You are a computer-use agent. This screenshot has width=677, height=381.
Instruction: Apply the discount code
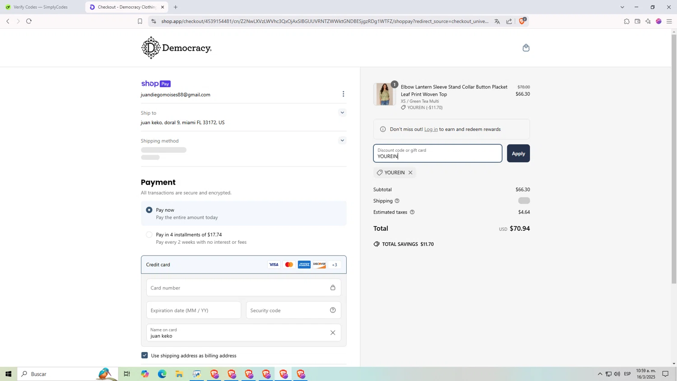[518, 153]
